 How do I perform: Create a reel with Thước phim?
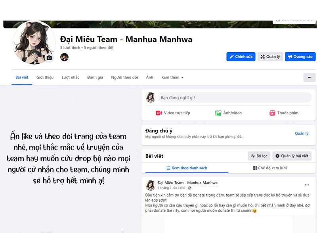tap(284, 113)
